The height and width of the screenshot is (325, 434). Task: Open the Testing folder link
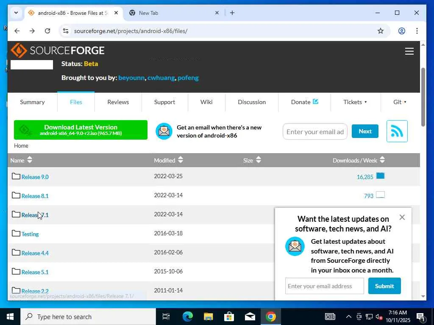(30, 234)
